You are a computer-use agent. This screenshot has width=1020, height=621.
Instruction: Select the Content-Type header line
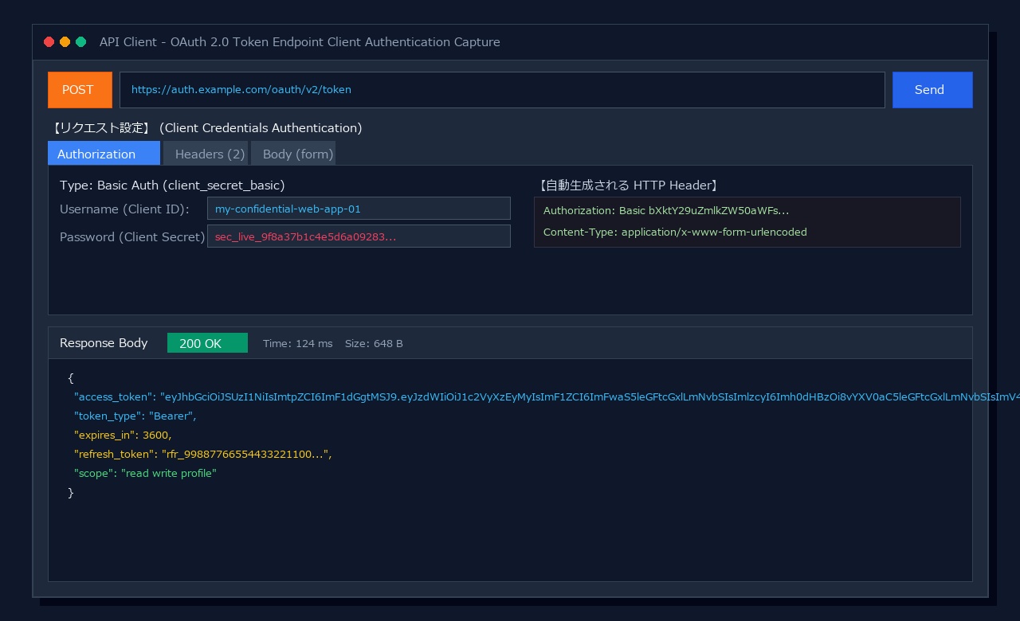pos(675,232)
